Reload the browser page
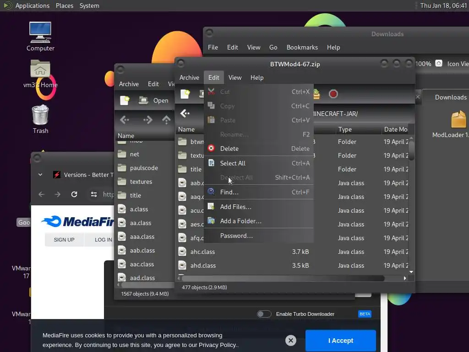This screenshot has width=469, height=352. pyautogui.click(x=74, y=194)
